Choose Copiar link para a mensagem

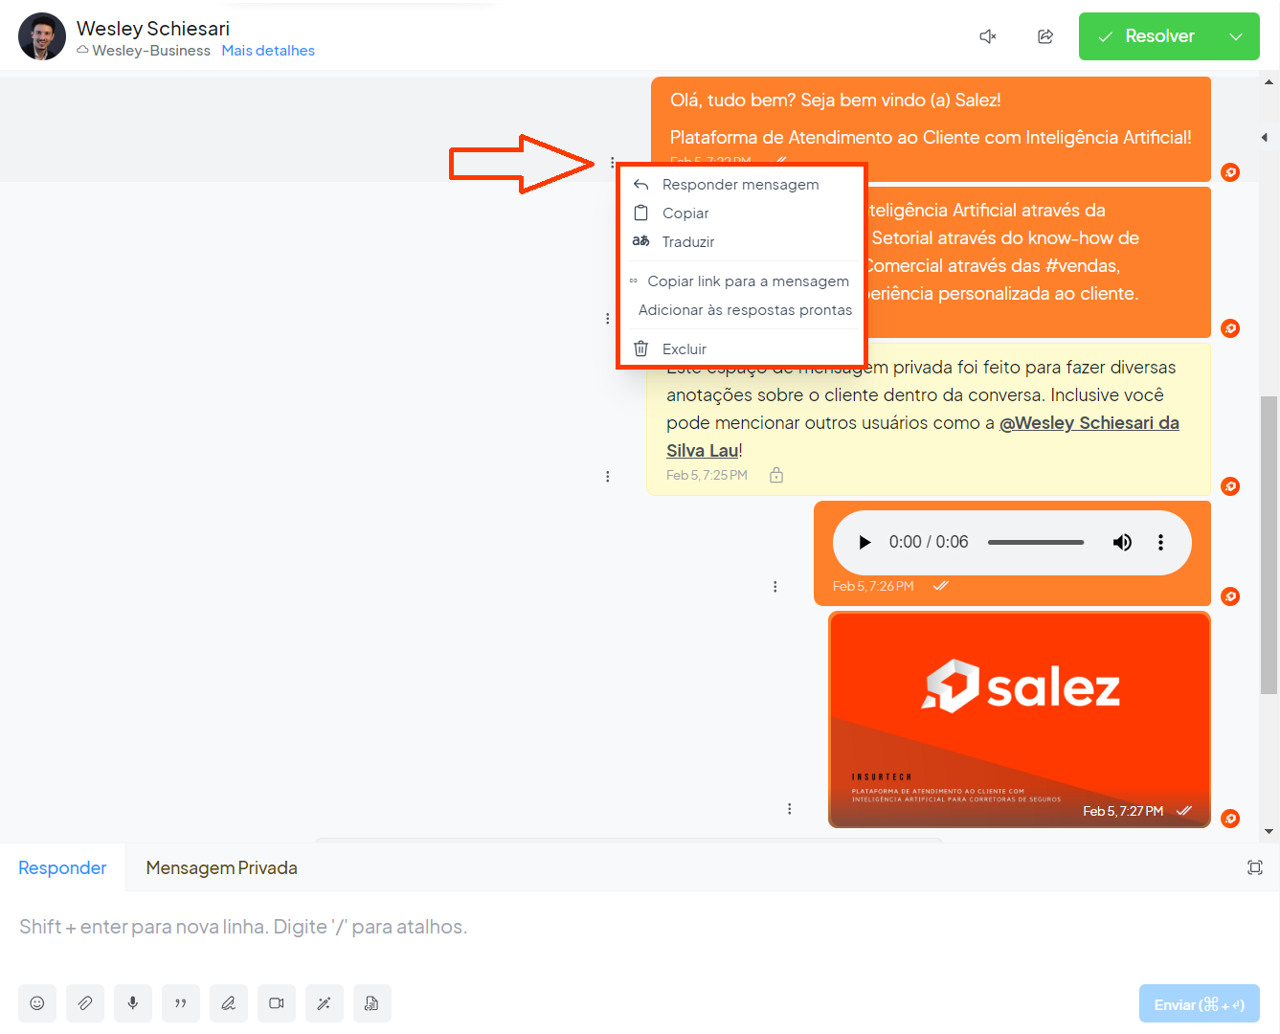click(741, 281)
